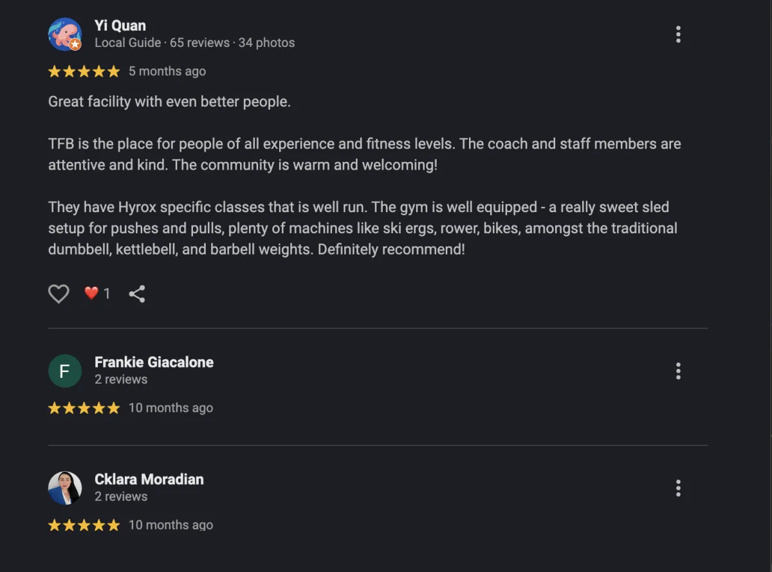
Task: Like Yi Quan's review with the heart outline
Action: [59, 294]
